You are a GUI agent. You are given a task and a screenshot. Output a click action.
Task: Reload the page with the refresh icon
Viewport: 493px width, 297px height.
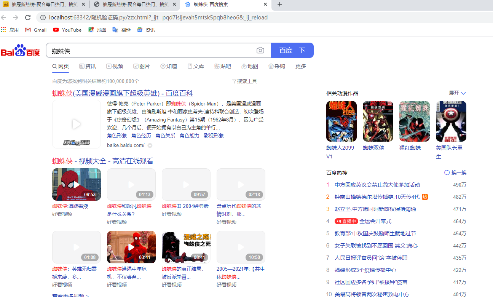click(28, 18)
